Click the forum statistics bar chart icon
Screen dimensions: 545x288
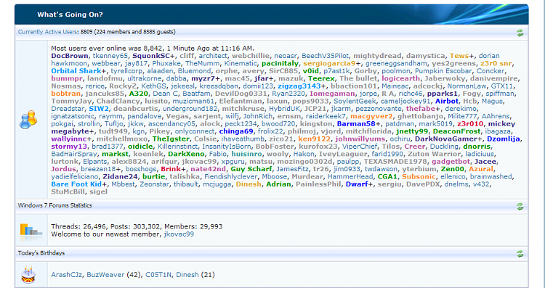[x=31, y=232]
